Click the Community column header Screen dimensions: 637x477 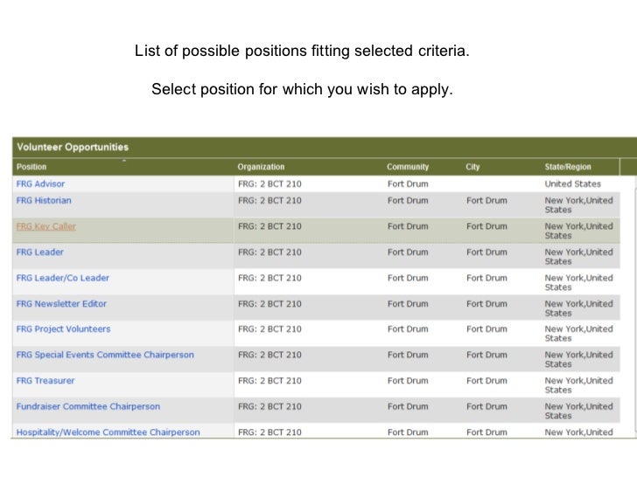(408, 167)
